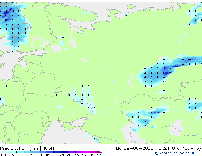The image size is (202, 156).
Task: Click the legend scale label '0.1'
Action: (4, 155)
